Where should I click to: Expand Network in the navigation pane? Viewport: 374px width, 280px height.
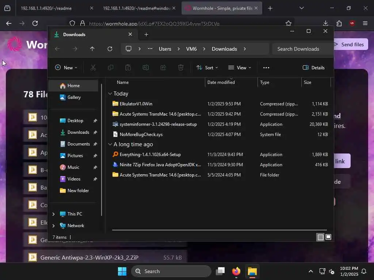[x=54, y=226]
